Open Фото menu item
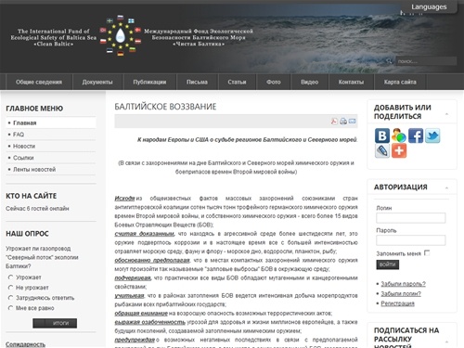The image size is (464, 348). [274, 82]
